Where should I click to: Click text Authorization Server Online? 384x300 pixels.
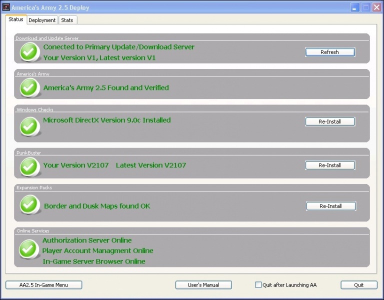[x=87, y=240]
